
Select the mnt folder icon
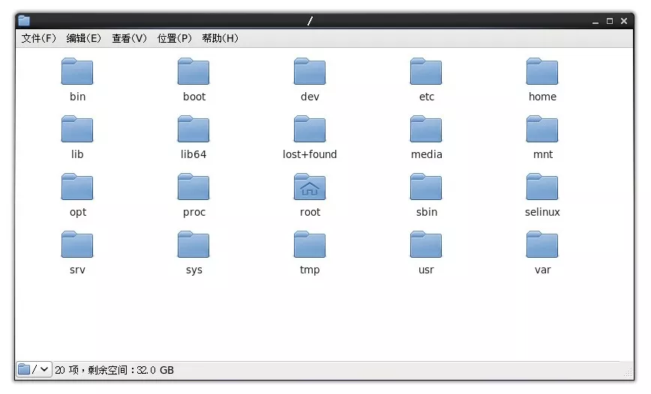[x=542, y=129]
